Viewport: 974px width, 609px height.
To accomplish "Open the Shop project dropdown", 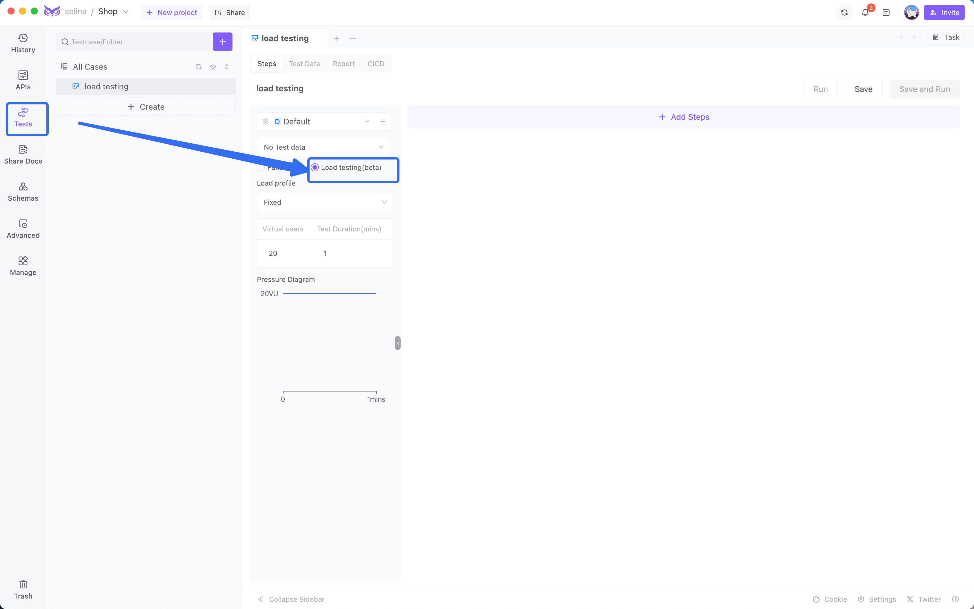I will click(113, 12).
